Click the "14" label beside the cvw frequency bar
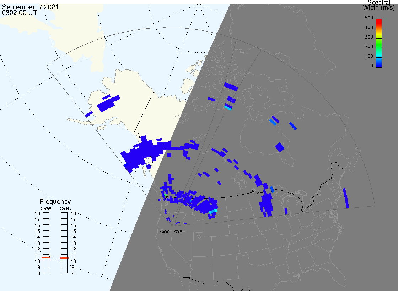This screenshot has width=398, height=291. (37, 237)
